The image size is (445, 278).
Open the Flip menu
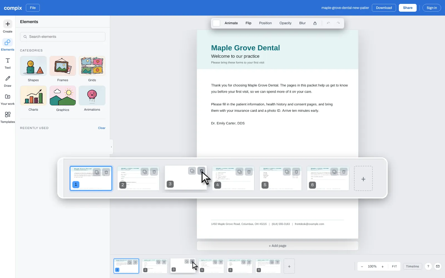(x=248, y=23)
